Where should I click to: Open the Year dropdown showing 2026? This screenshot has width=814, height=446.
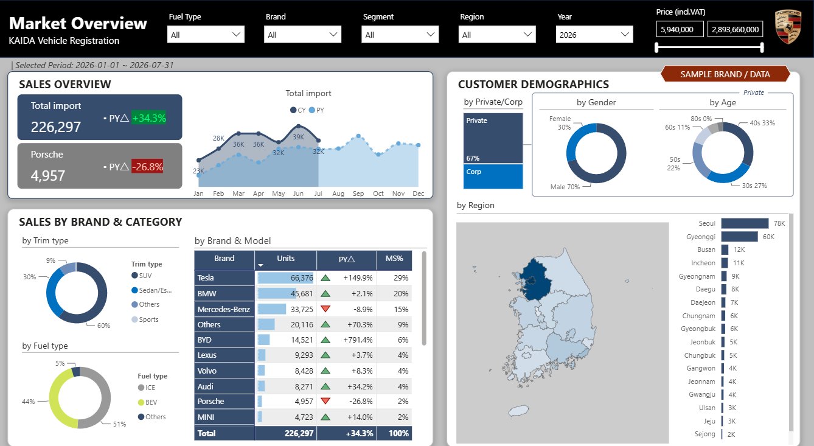point(594,35)
